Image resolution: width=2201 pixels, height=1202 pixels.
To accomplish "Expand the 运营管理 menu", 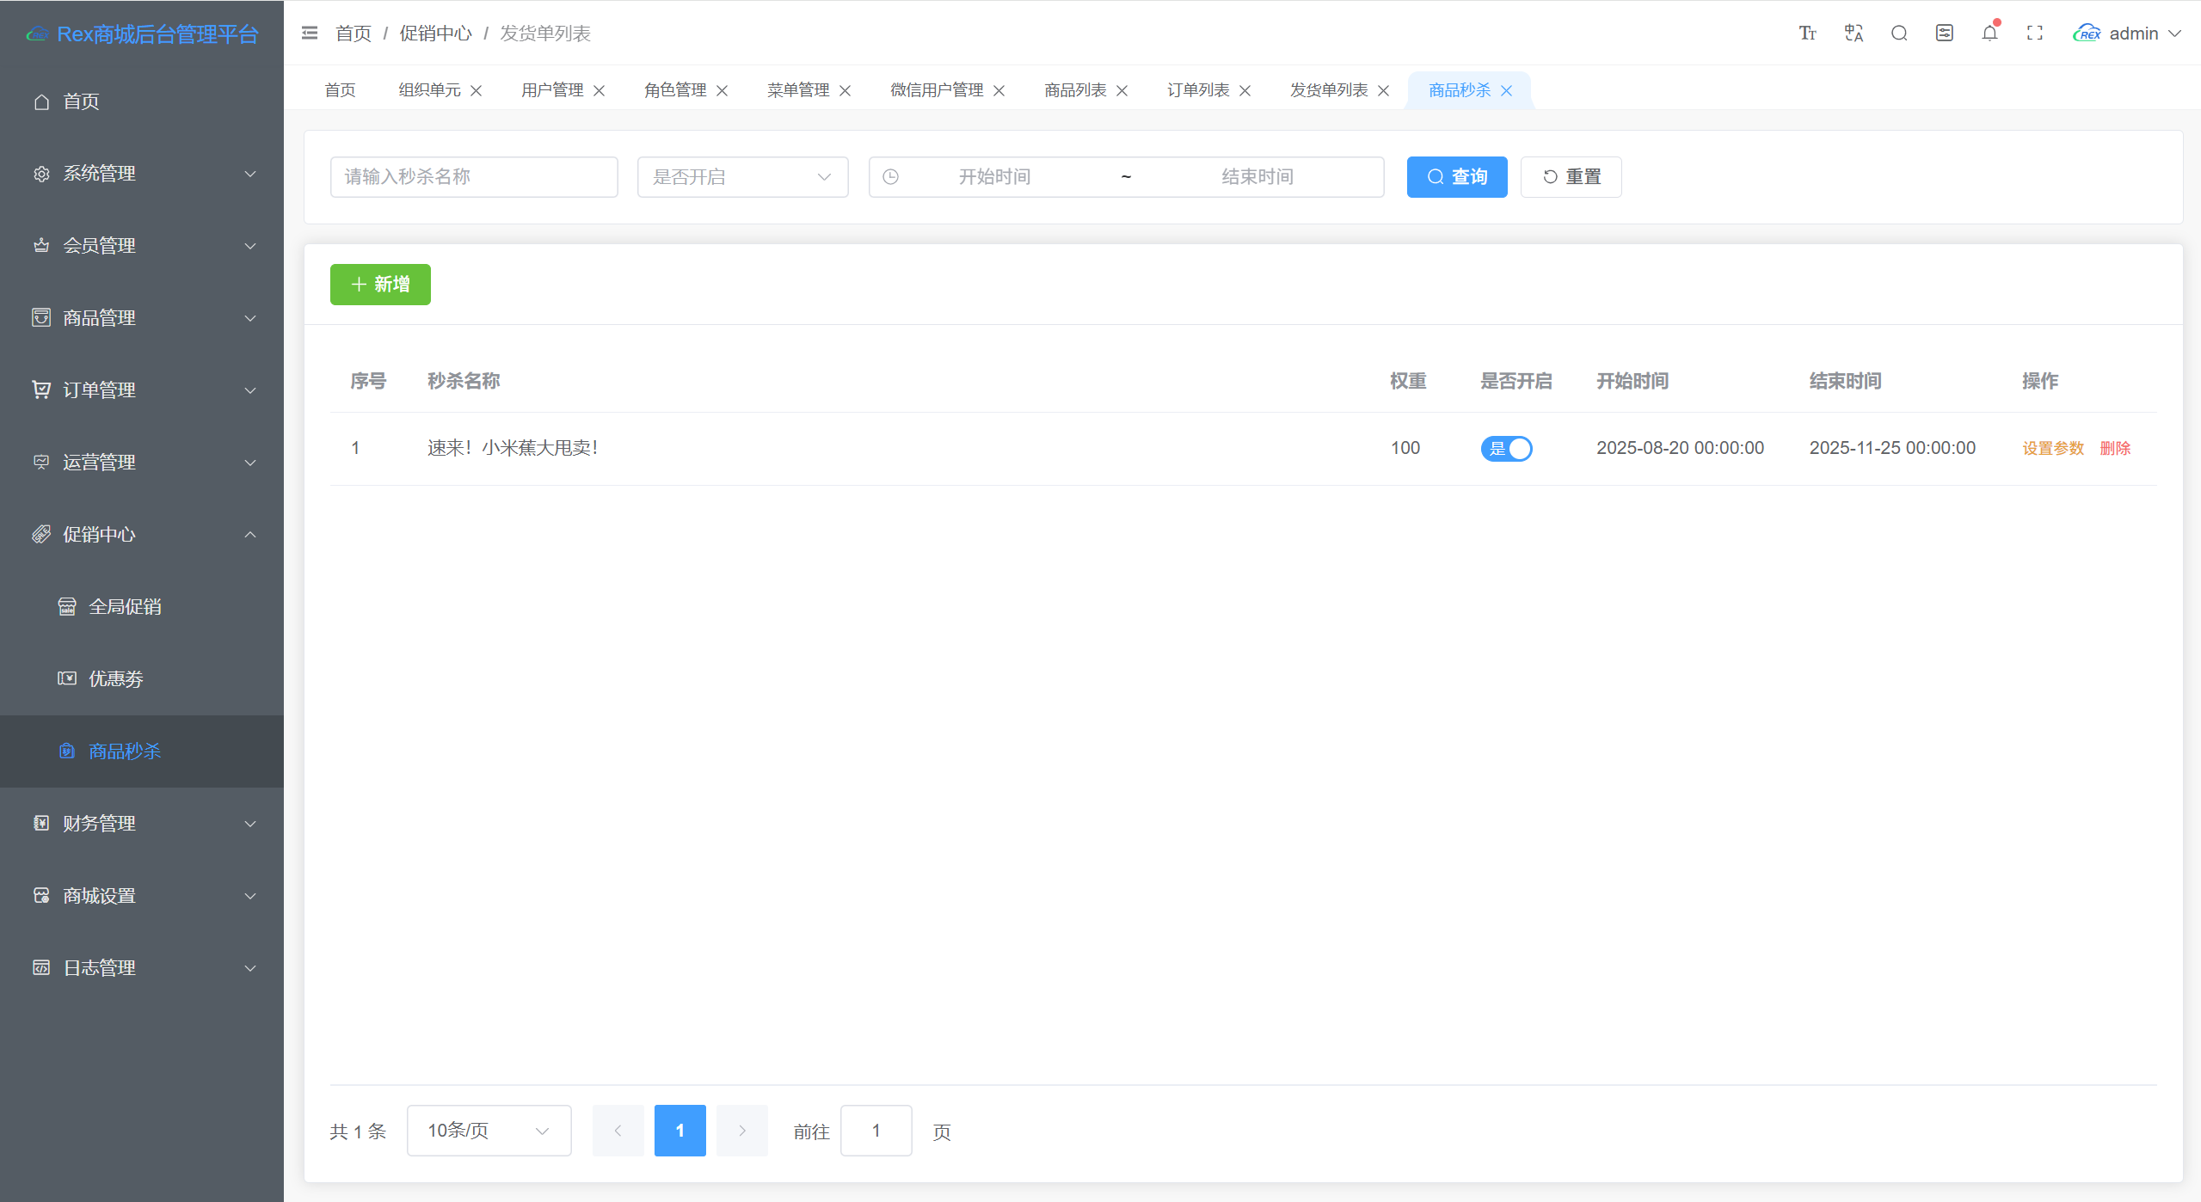I will (x=142, y=462).
